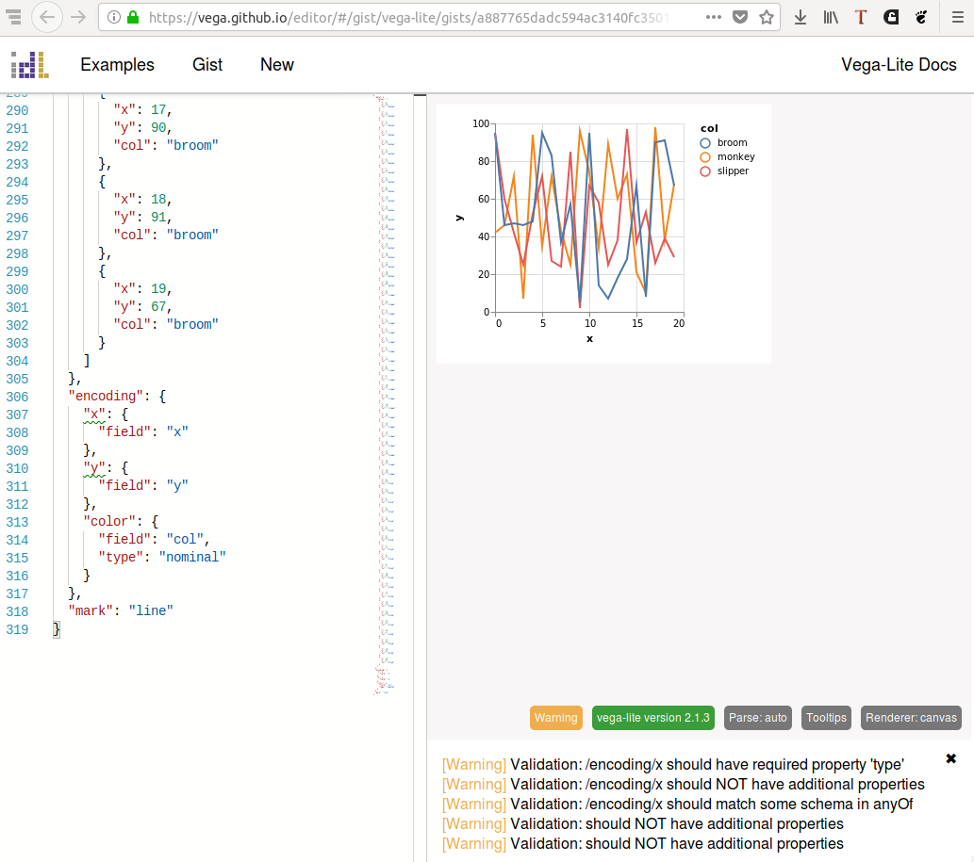Click the "encoding" key in the code
This screenshot has height=862, width=974.
point(105,396)
